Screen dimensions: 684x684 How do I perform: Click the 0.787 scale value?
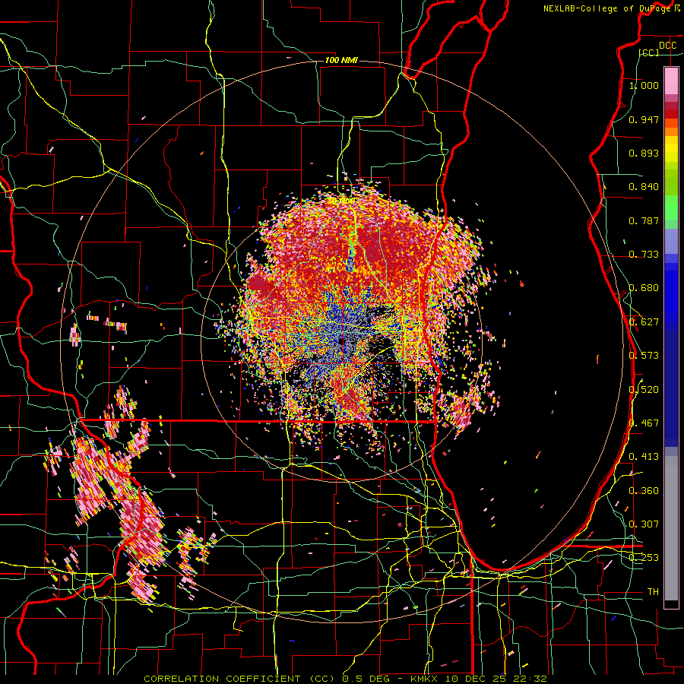click(x=644, y=220)
